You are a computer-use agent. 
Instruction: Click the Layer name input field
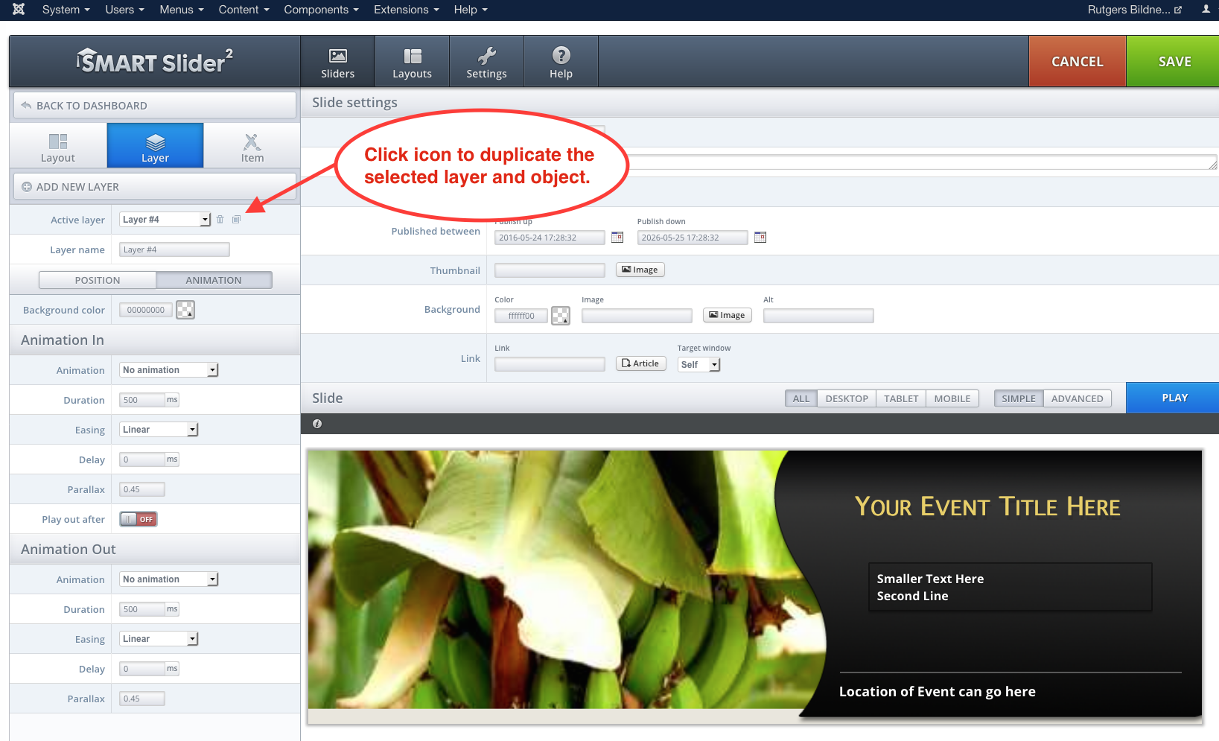174,250
